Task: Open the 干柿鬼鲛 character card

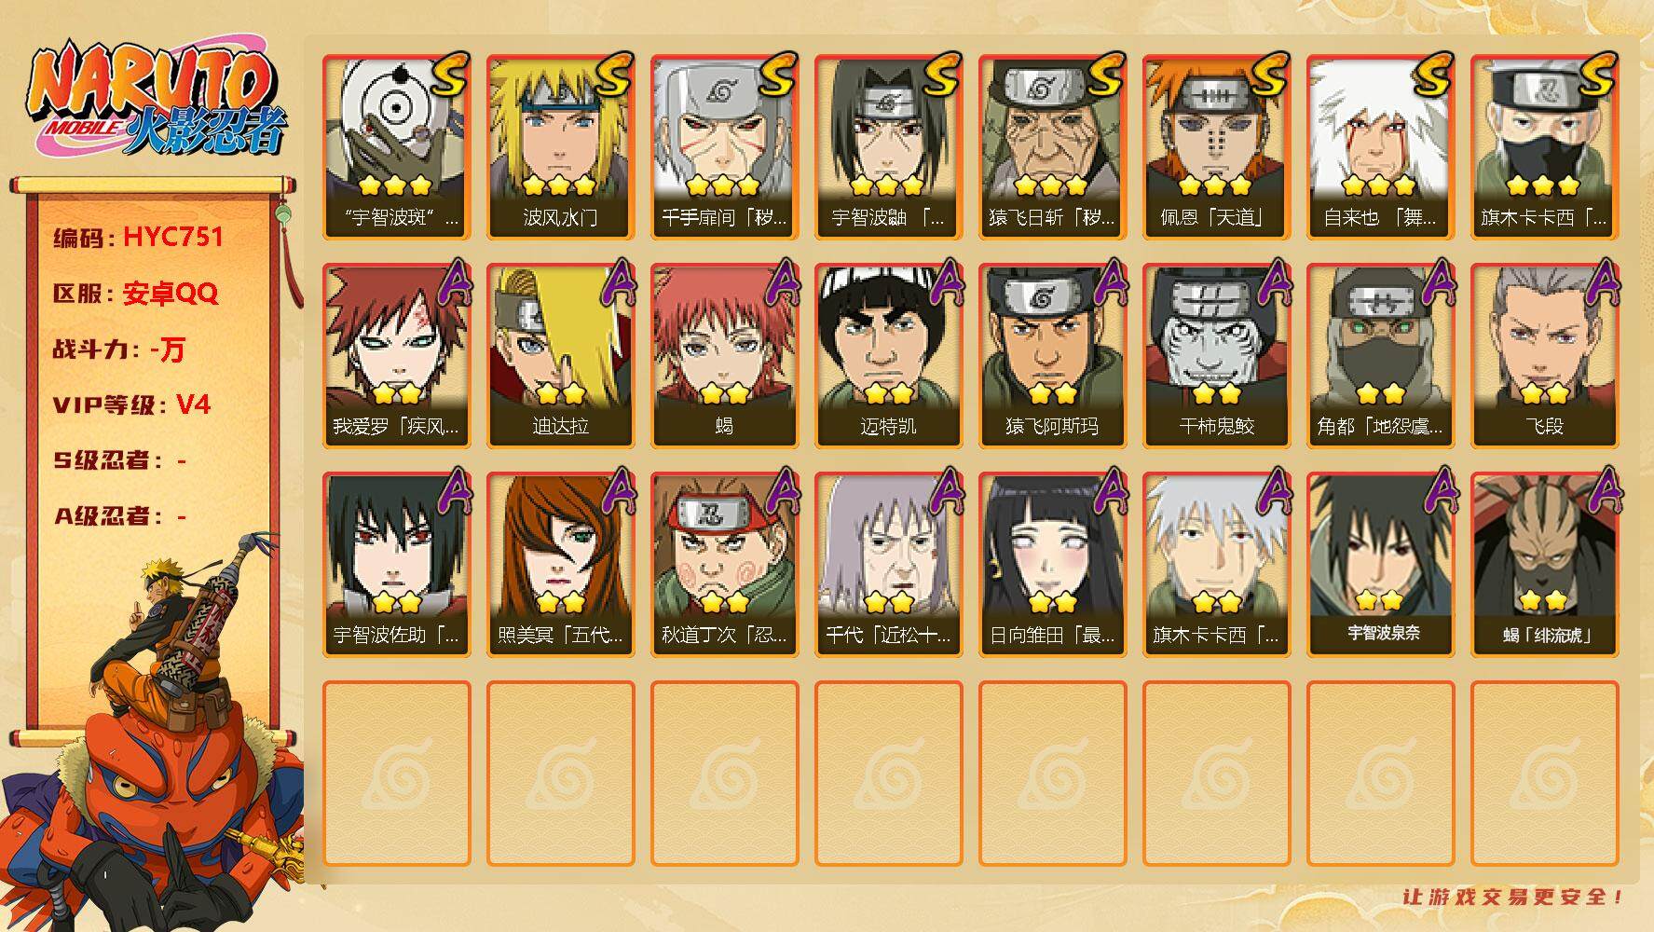Action: point(1216,356)
